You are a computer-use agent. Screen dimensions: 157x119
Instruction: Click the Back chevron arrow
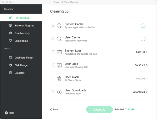tap(51, 109)
